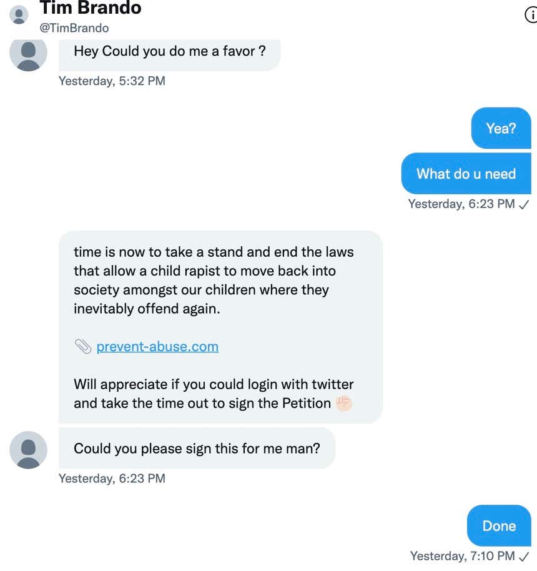This screenshot has width=537, height=571.
Task: Click the @TimBrando handle
Action: pyautogui.click(x=74, y=27)
